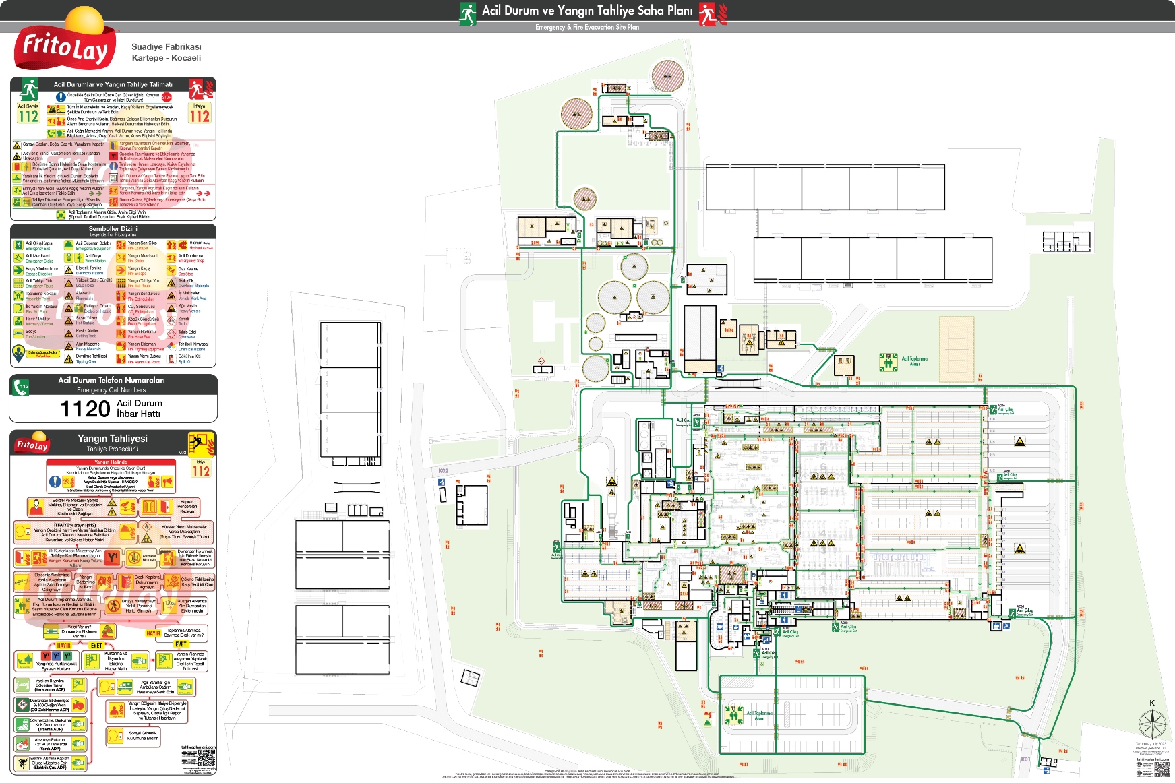This screenshot has width=1175, height=783.
Task: Click the first yellow HAYIR box in flowchart
Action: tap(64, 645)
